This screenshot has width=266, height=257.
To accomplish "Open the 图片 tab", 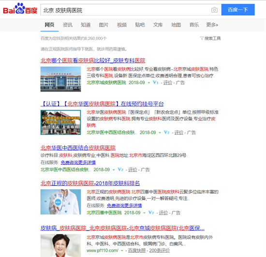I will tap(103, 25).
